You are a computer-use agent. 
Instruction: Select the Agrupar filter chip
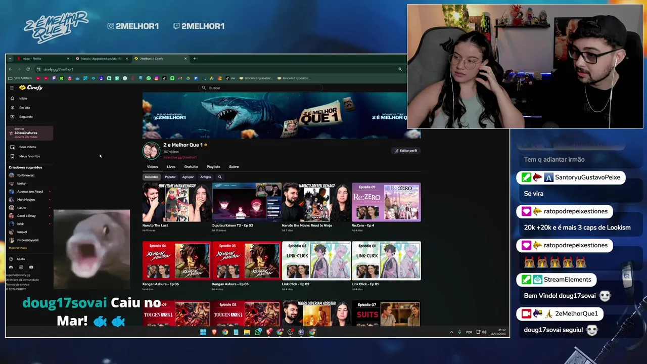(x=188, y=177)
